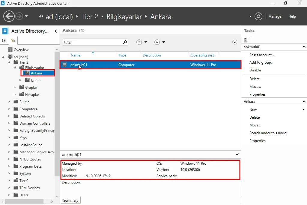Expand the filter criteria chevron button
This screenshot has height=205, width=307.
[234, 42]
